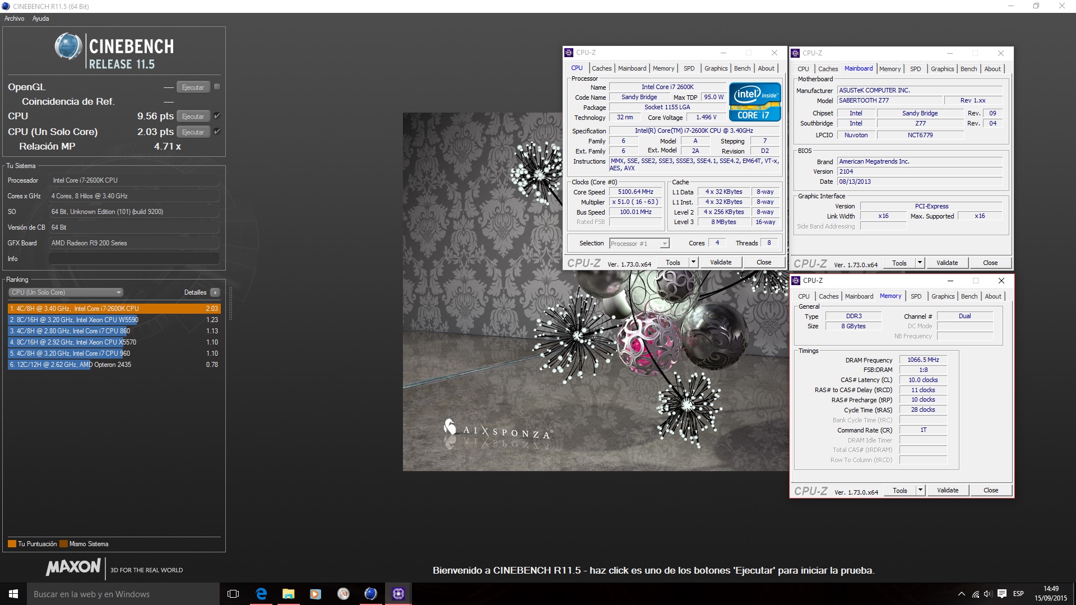Click Validate in Memory CPU-Z window
The image size is (1076, 605).
[948, 490]
